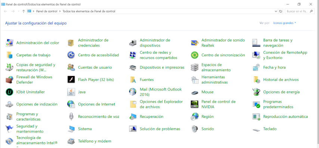Open the Opciones de Internet link
The height and width of the screenshot is (148, 319).
97,104
